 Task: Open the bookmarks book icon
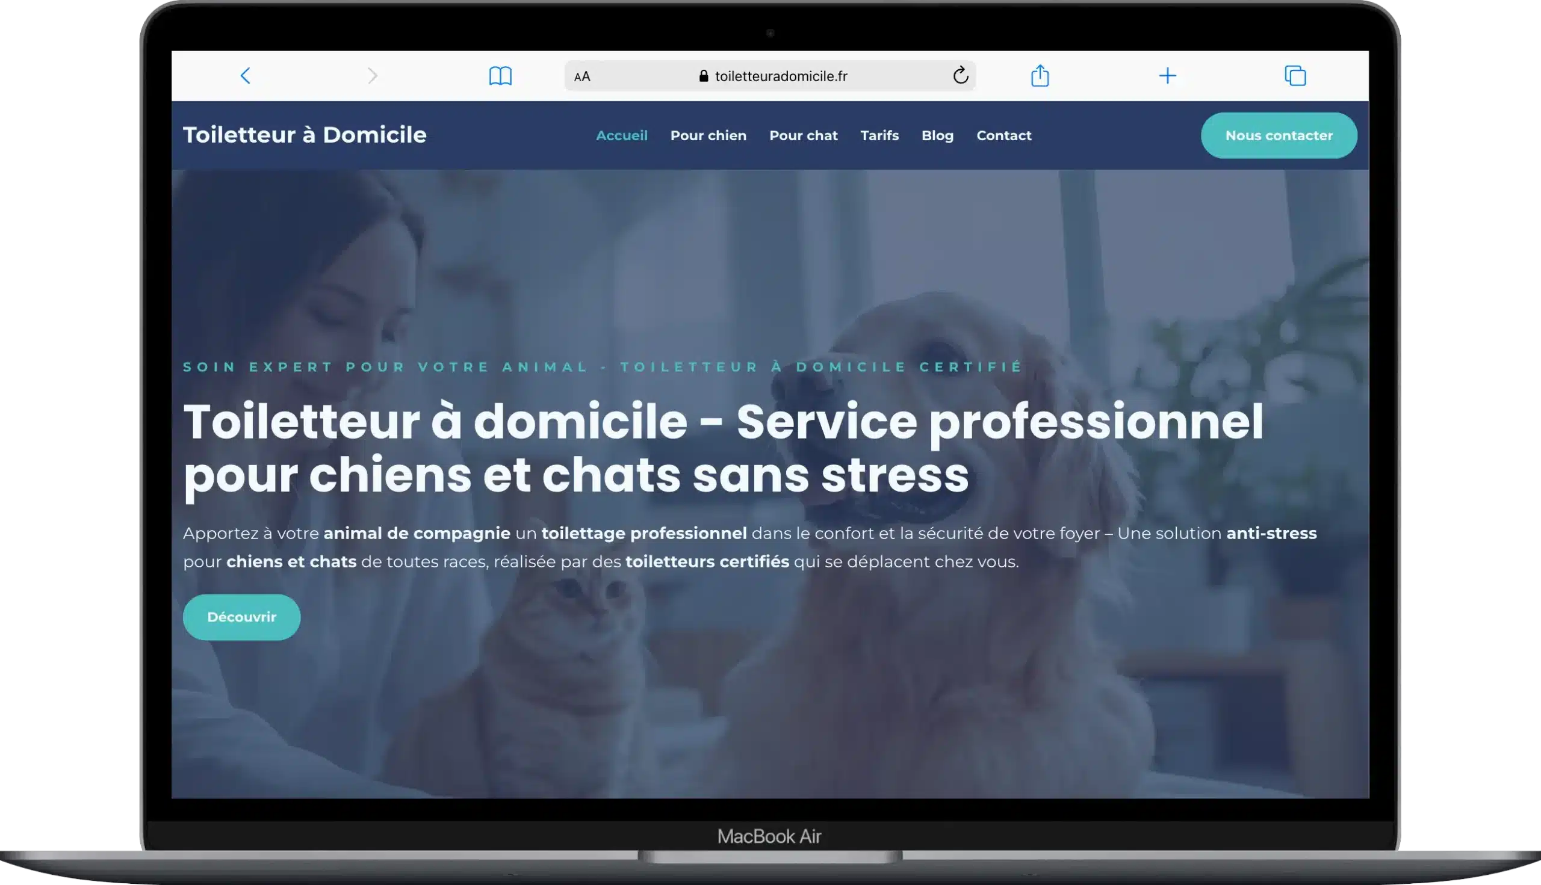pos(500,76)
